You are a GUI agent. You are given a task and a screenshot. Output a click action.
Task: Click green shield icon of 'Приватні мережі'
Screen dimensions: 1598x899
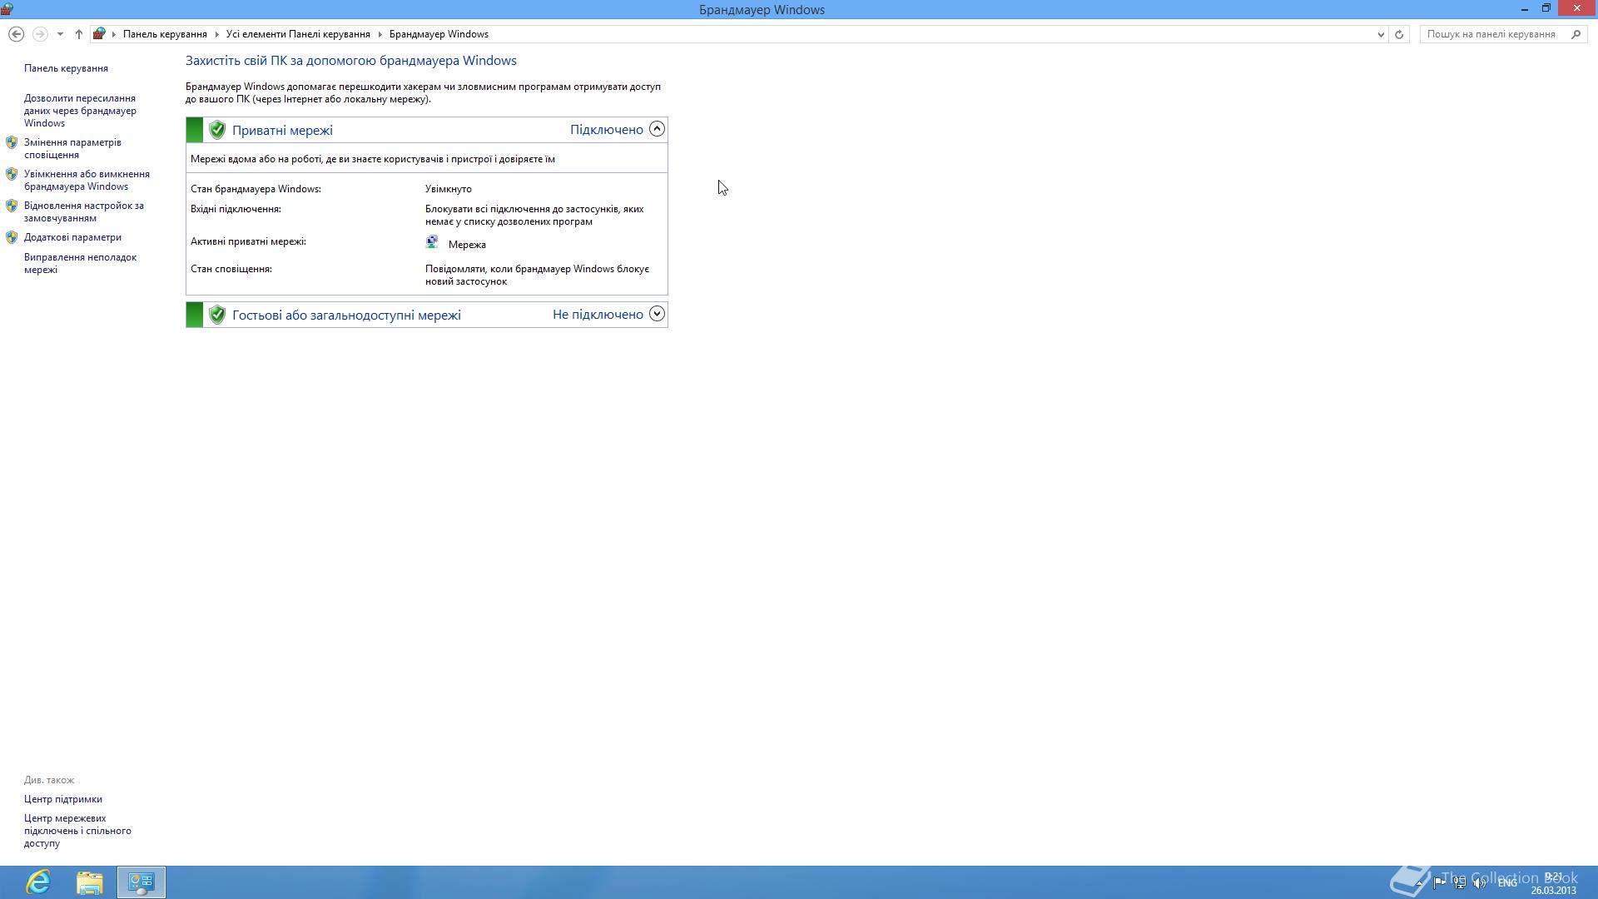pyautogui.click(x=217, y=130)
